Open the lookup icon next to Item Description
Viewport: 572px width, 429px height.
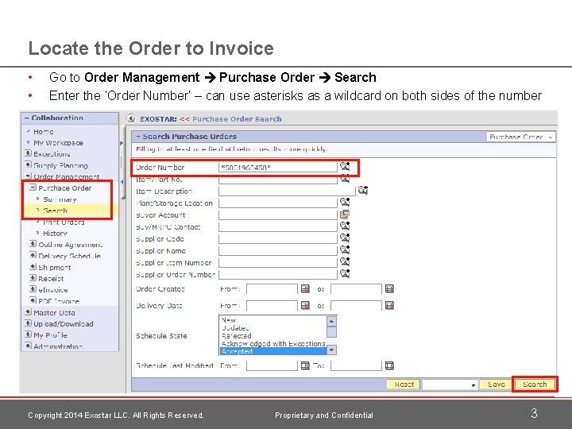362,191
